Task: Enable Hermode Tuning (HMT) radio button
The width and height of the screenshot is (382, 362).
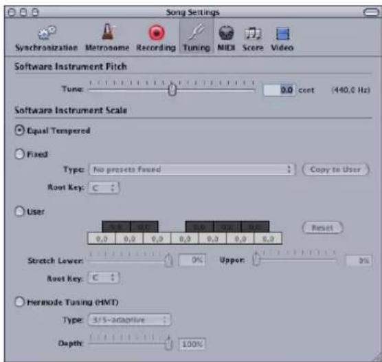Action: (19, 301)
